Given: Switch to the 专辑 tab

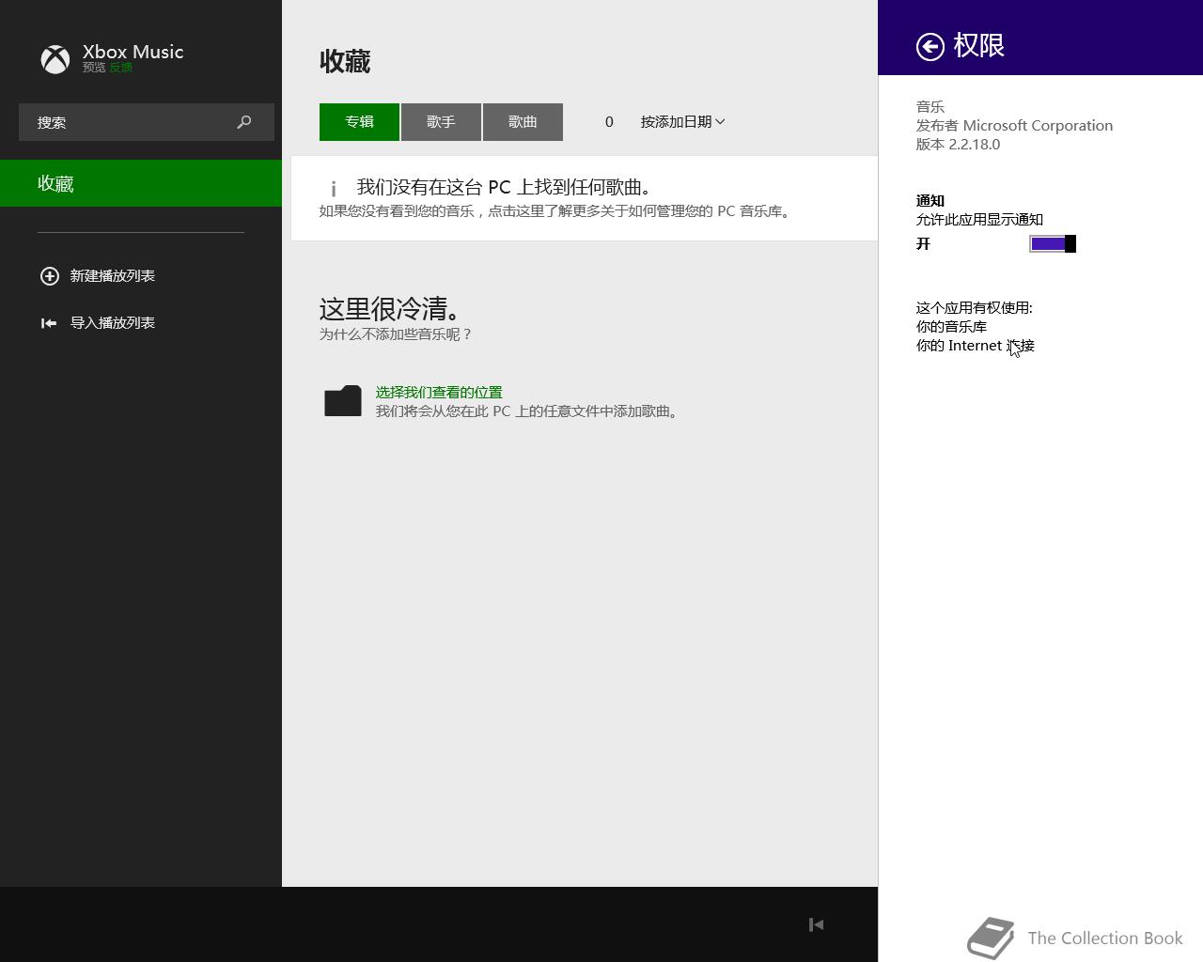Looking at the screenshot, I should (x=359, y=122).
